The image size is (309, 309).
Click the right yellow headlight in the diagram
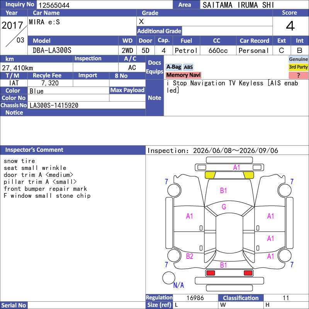(248, 175)
